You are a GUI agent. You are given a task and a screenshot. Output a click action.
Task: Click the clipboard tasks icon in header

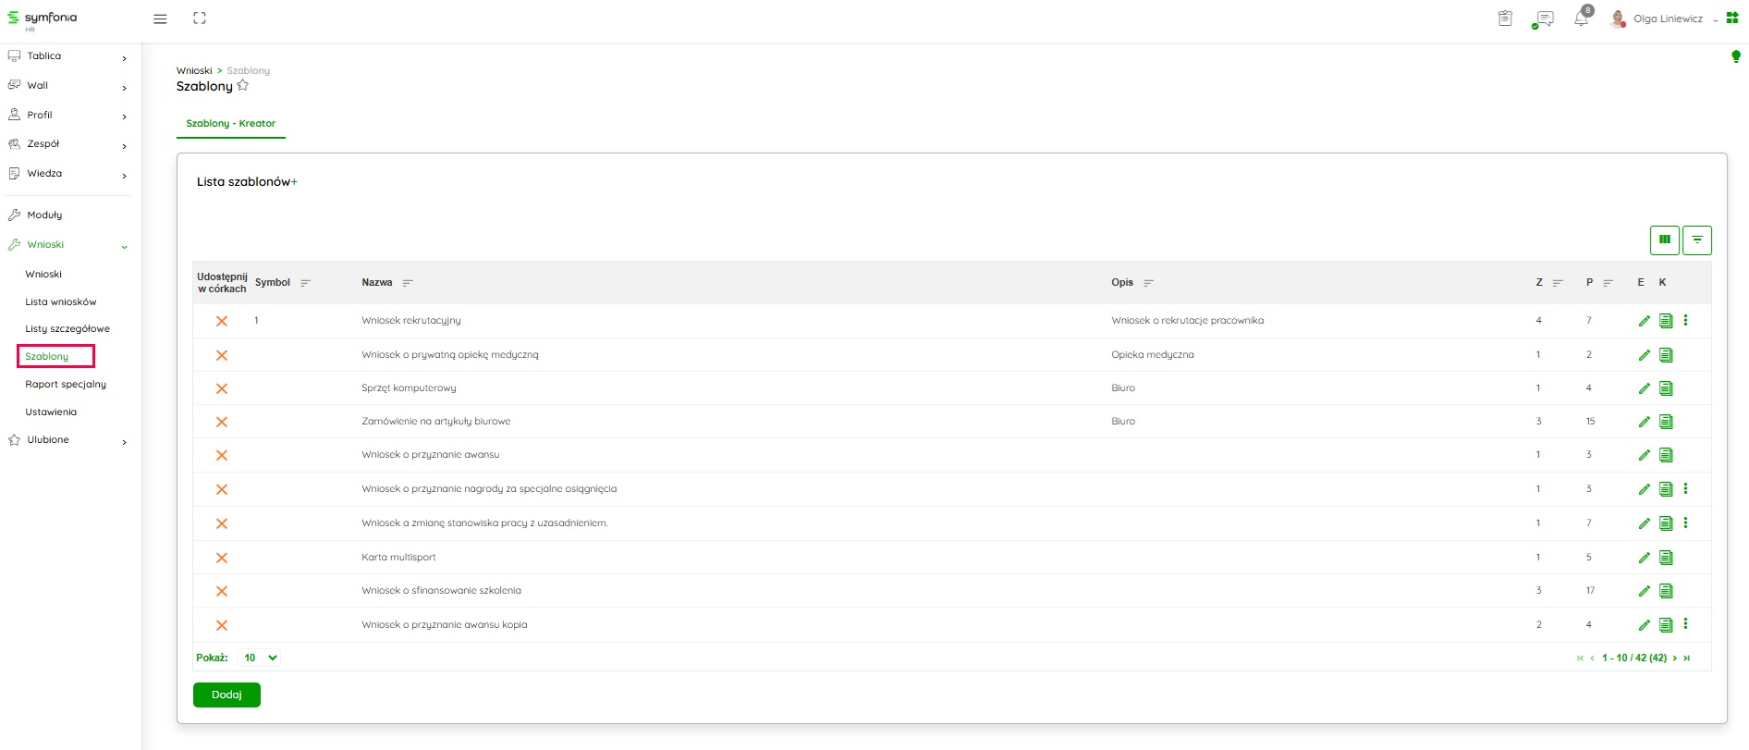1505,18
